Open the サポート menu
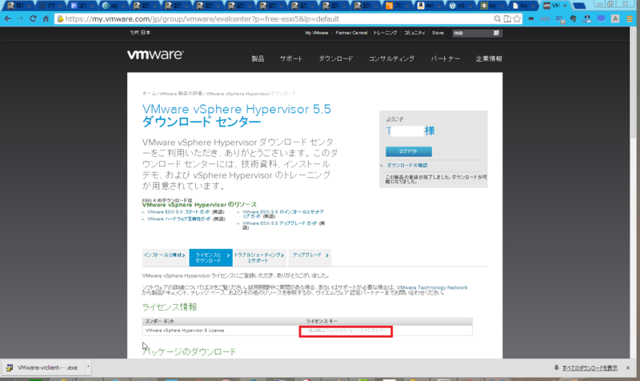The width and height of the screenshot is (640, 381). pos(291,58)
